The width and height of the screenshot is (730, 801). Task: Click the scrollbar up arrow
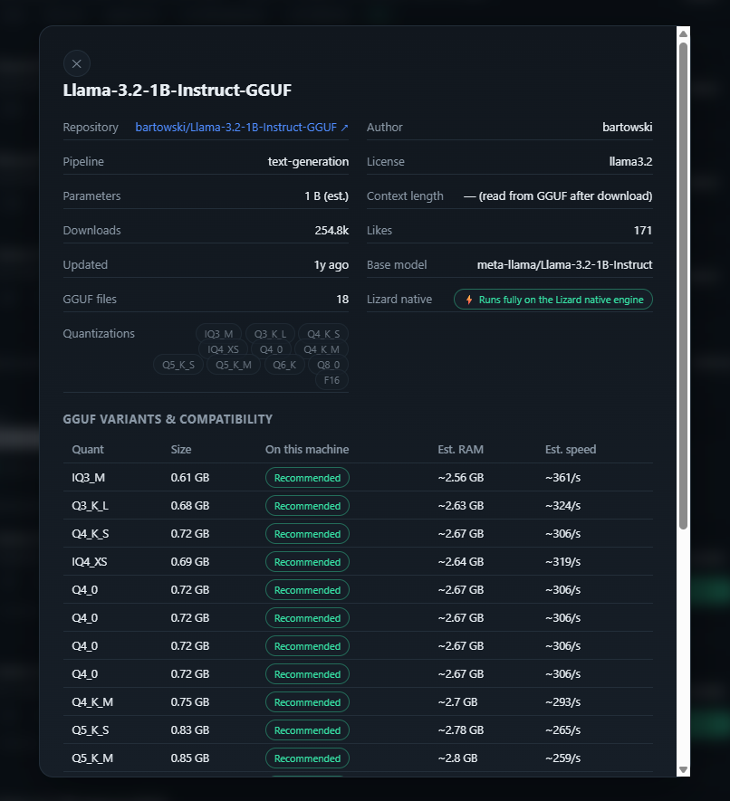tap(683, 33)
